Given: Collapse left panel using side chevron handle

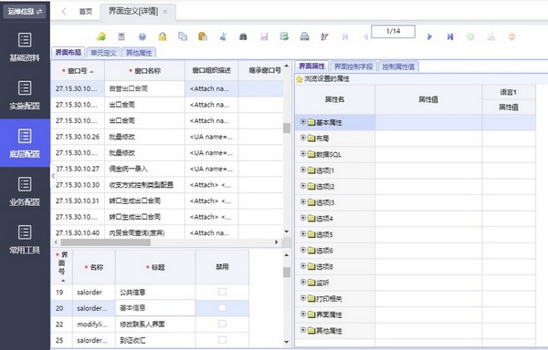Looking at the screenshot, I should (x=53, y=176).
